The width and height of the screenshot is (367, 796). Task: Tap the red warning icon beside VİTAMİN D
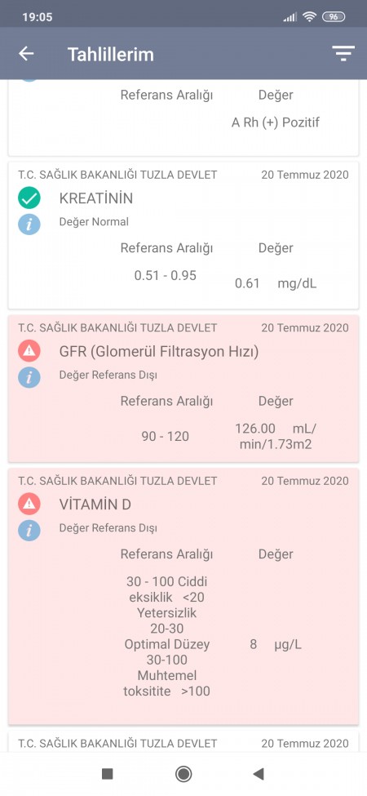[x=29, y=504]
